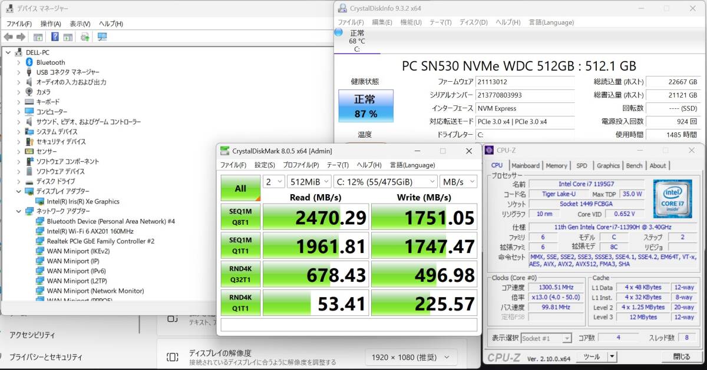Expand the コンピューター category

point(18,112)
